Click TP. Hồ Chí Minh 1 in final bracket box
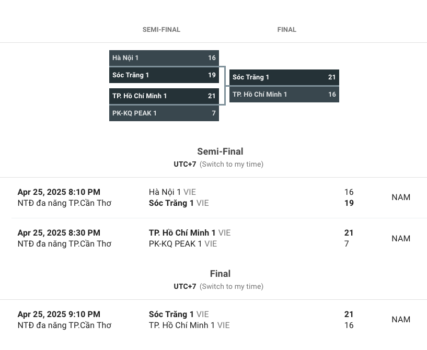 [x=284, y=95]
